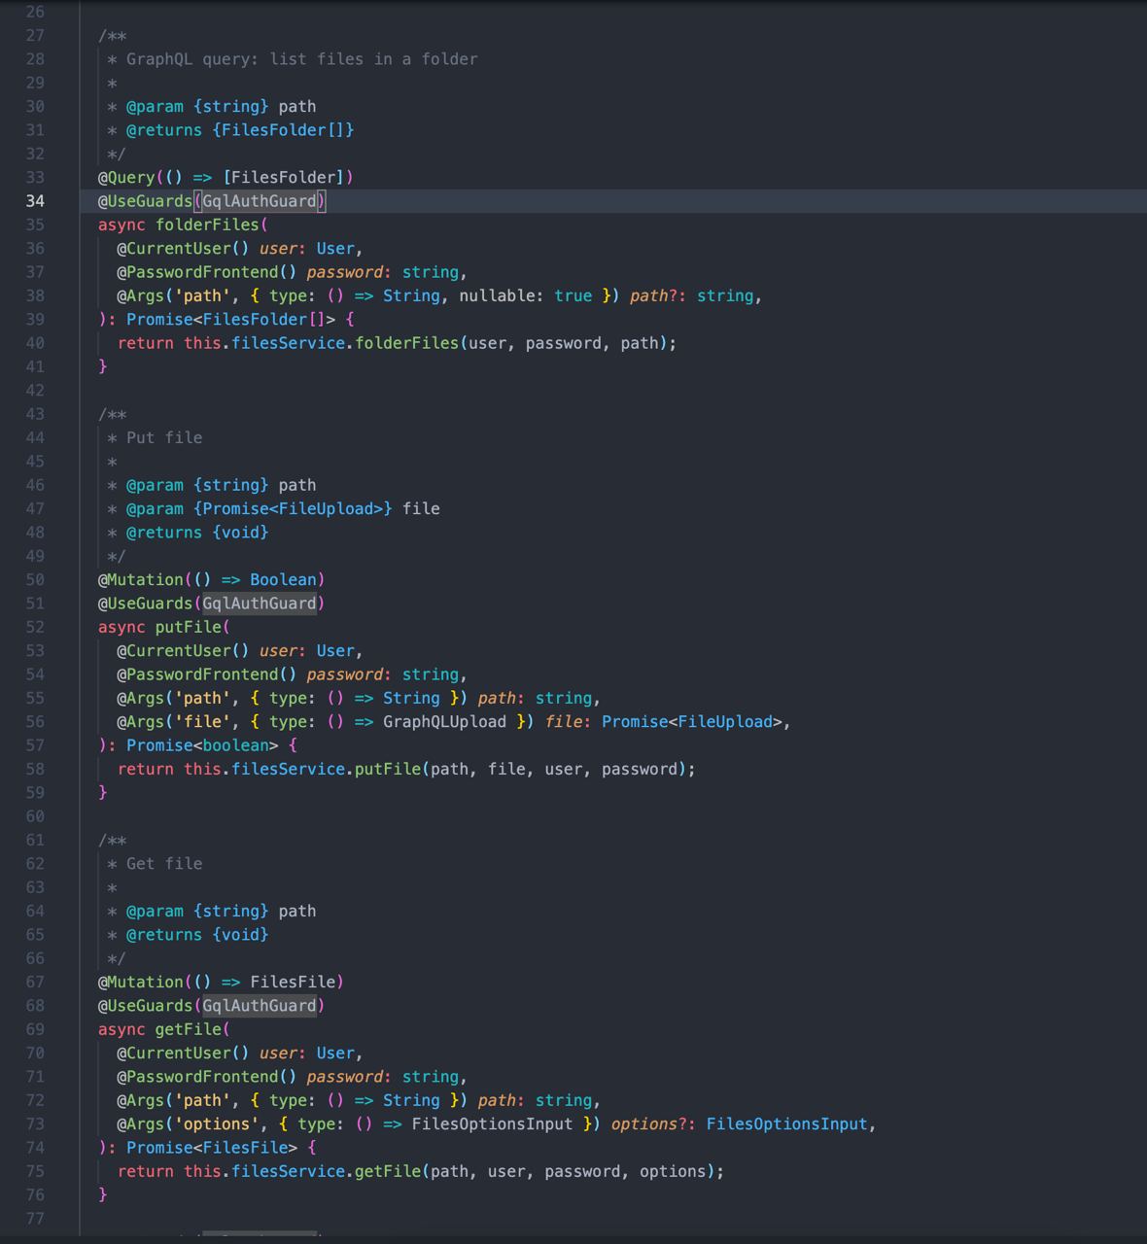
Task: Click 'nullable: true' in the Args decorator
Action: (526, 296)
